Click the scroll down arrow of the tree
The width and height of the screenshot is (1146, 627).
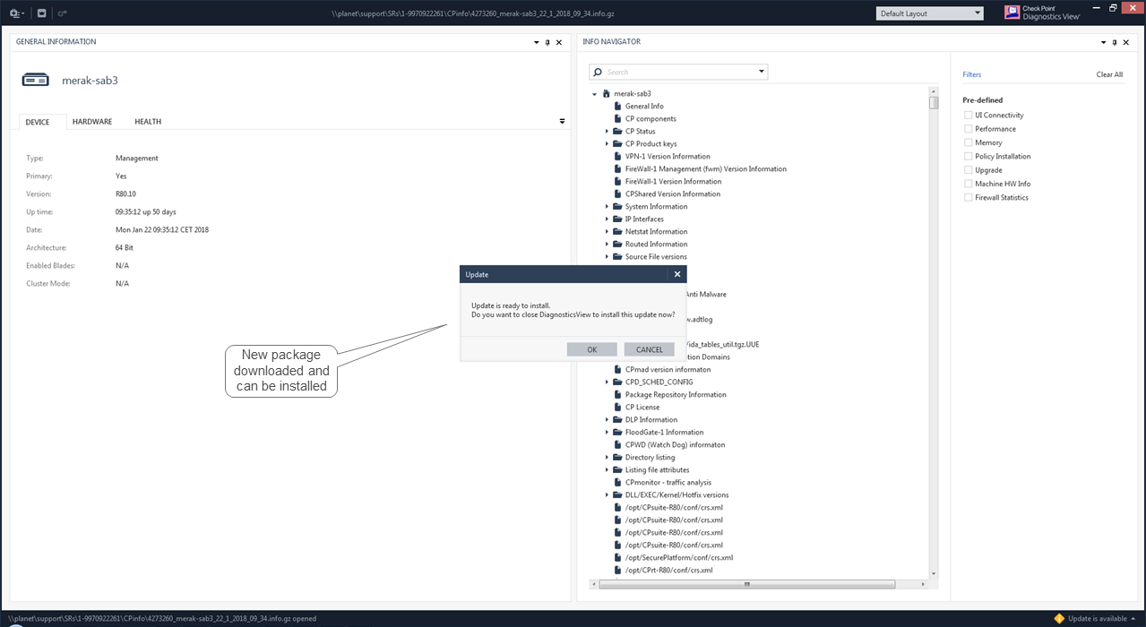[934, 574]
